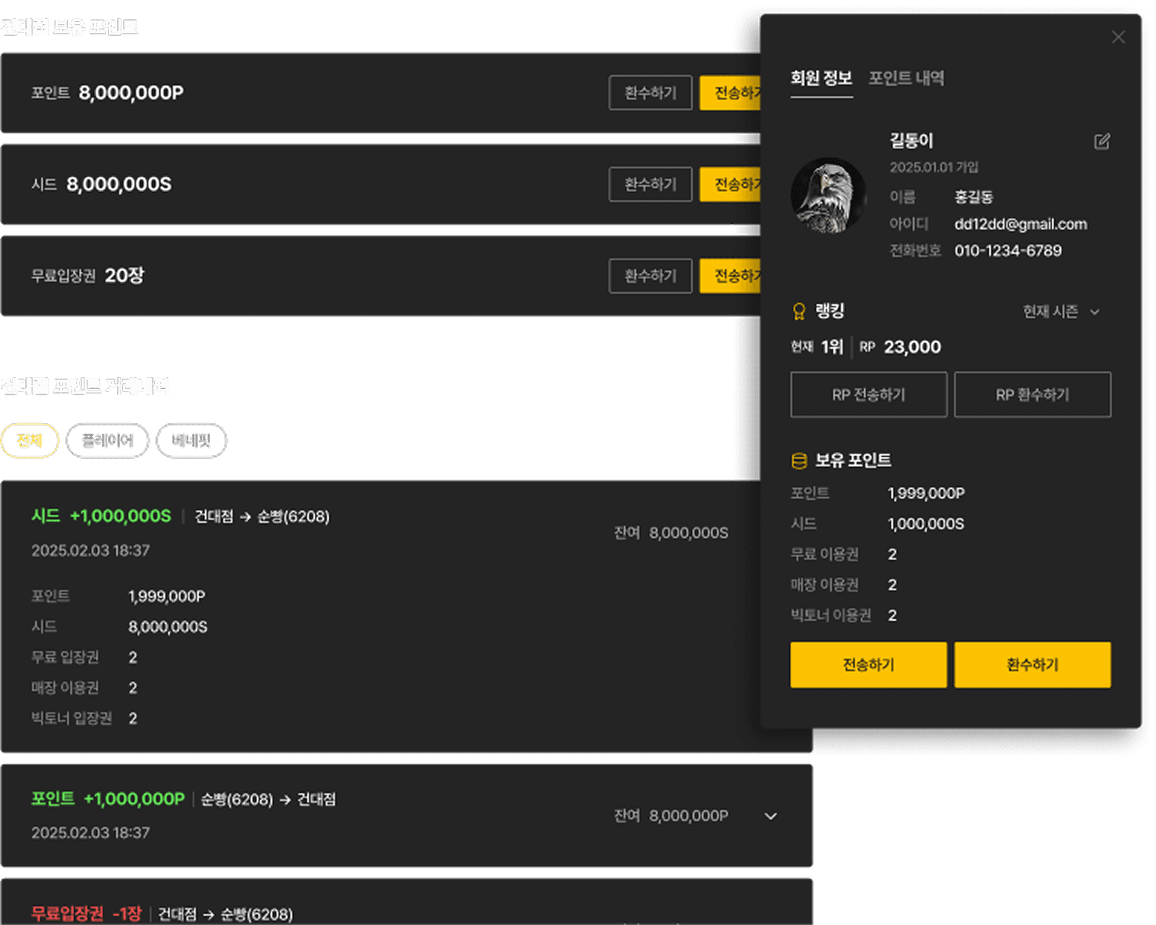Click yellow 전송하기 at the panel bottom

click(868, 664)
